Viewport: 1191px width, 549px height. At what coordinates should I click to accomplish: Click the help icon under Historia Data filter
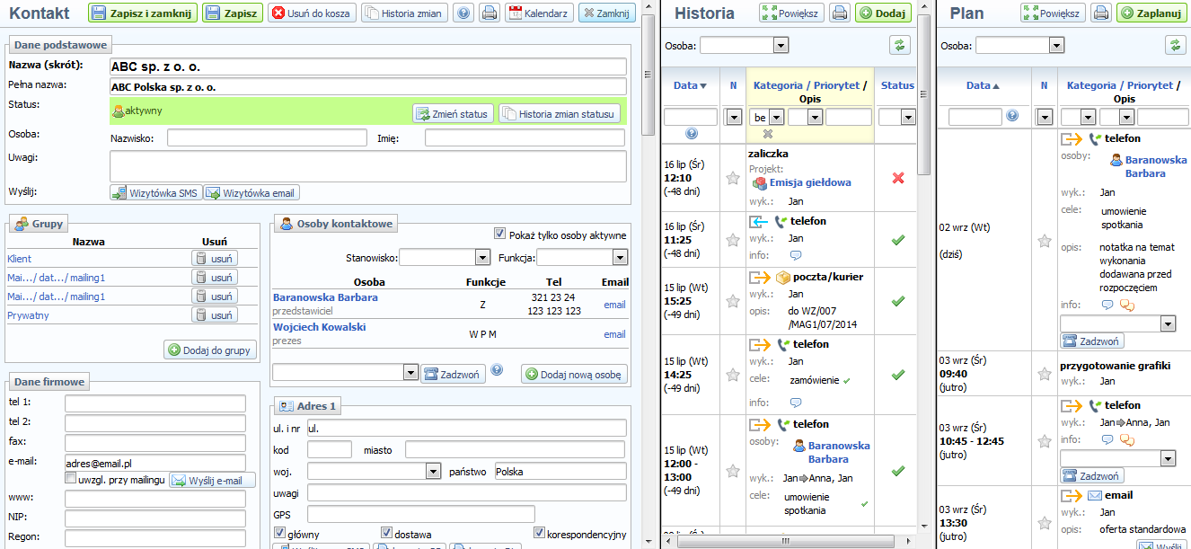coord(691,133)
